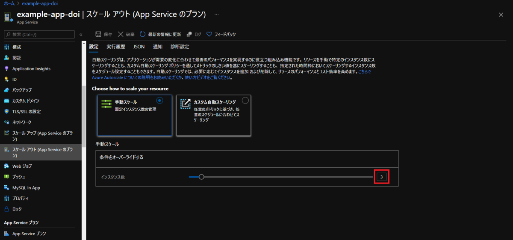The image size is (513, 240).
Task: Click the App Service プラン section header
Action: (21, 223)
